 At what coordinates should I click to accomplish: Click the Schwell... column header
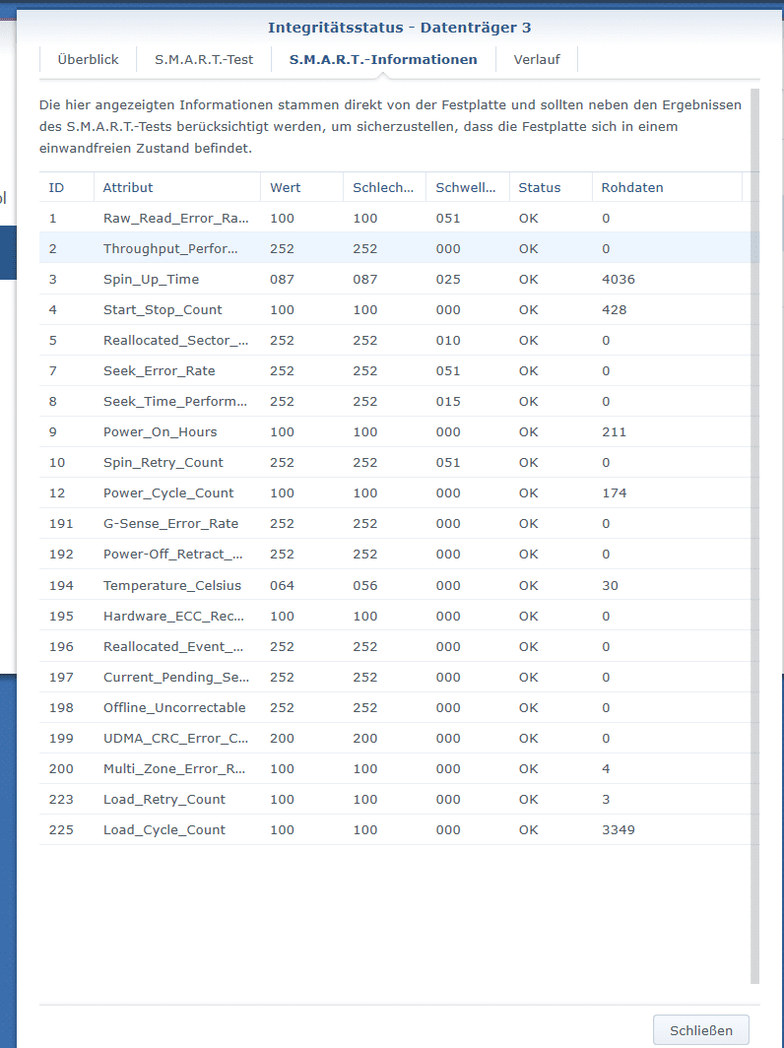(467, 188)
